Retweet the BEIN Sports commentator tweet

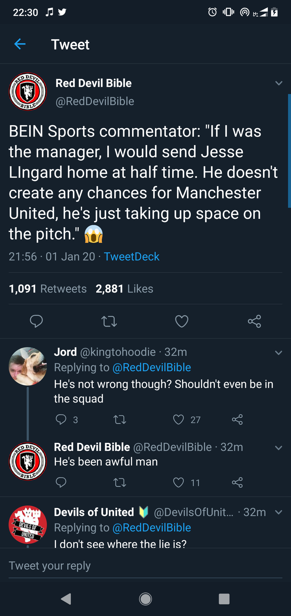(x=109, y=321)
